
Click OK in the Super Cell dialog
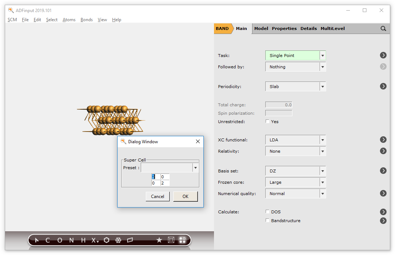point(185,196)
